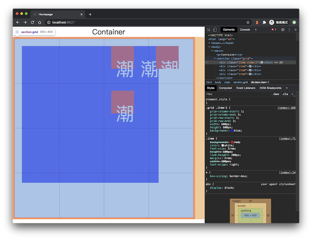Open the Styles sidebar tab
Image resolution: width=312 pixels, height=240 pixels.
[x=211, y=88]
